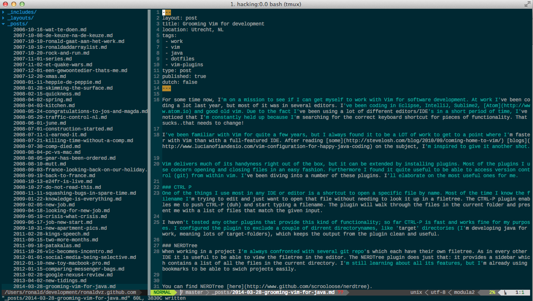Open 2007-10-08-de-keuze-na-de-keuze.md
Viewport: 533px width, 301px height.
tap(63, 35)
